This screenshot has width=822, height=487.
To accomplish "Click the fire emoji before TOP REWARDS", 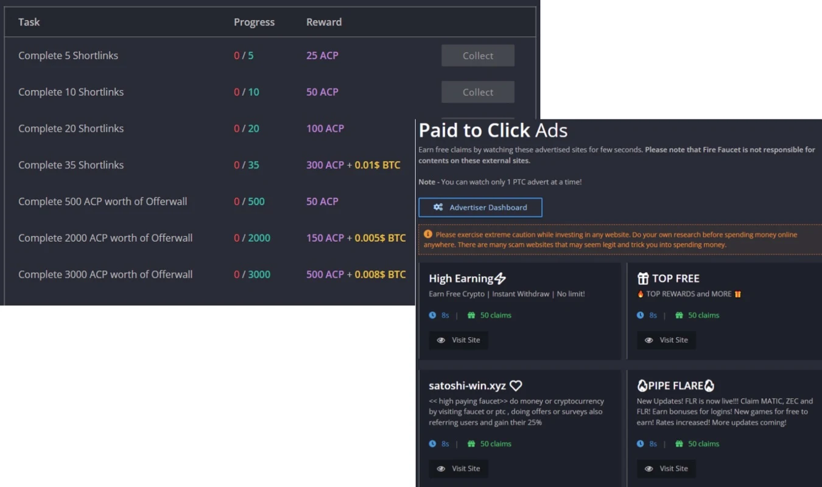I will point(641,294).
